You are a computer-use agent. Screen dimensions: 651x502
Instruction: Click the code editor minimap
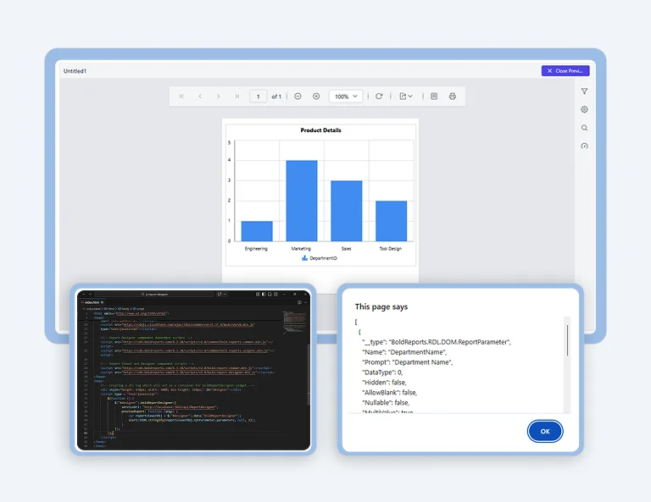(x=295, y=322)
